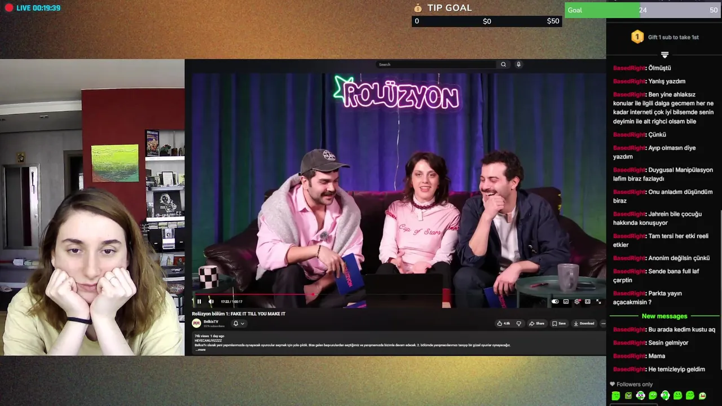Image resolution: width=722 pixels, height=406 pixels.
Task: Click the Followers only label
Action: (x=635, y=384)
